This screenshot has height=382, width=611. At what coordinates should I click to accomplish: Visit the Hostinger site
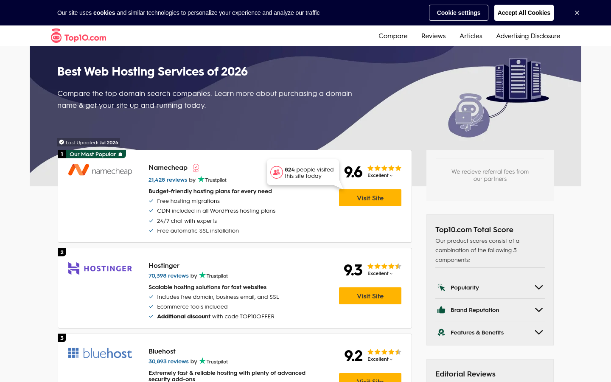pos(370,296)
